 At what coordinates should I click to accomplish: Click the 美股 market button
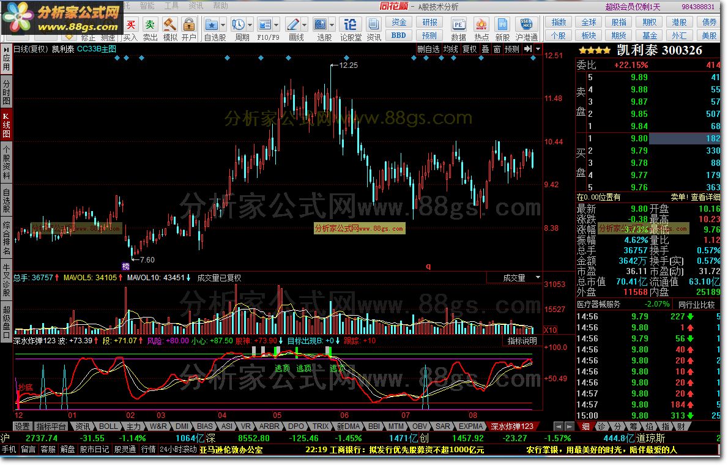[x=709, y=35]
